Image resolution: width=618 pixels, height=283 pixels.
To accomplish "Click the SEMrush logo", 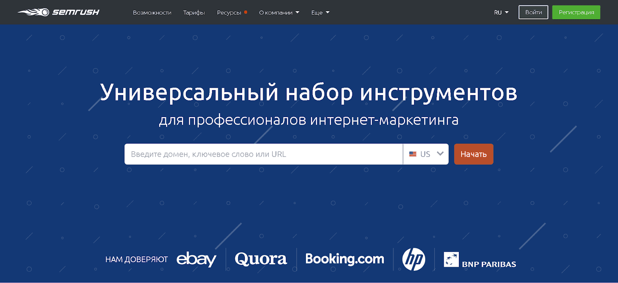I will click(58, 12).
